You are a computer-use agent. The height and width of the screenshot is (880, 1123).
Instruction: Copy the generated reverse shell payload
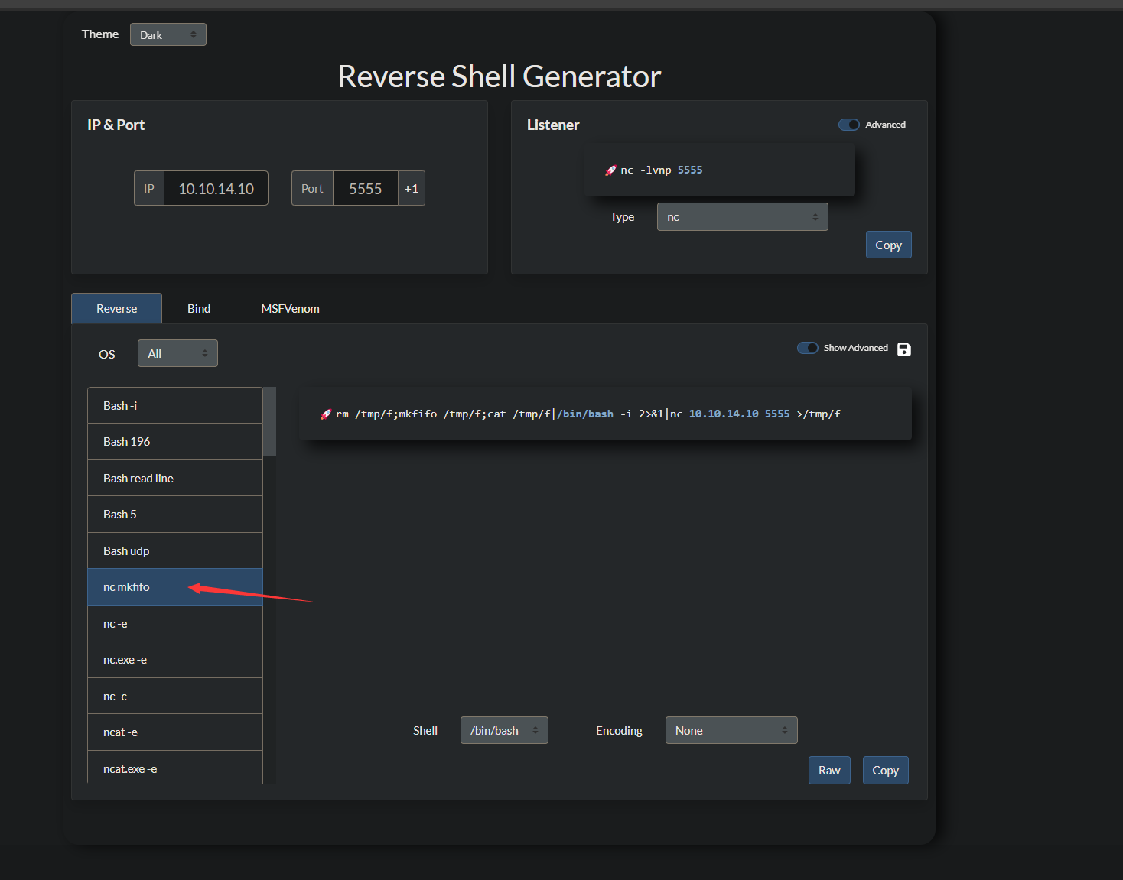pyautogui.click(x=885, y=770)
